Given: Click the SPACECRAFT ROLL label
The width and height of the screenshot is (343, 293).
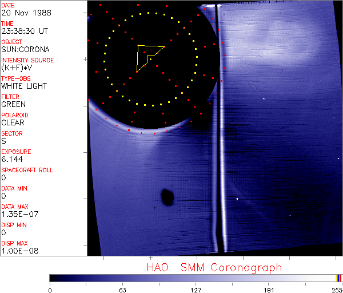Looking at the screenshot, I should tap(28, 170).
